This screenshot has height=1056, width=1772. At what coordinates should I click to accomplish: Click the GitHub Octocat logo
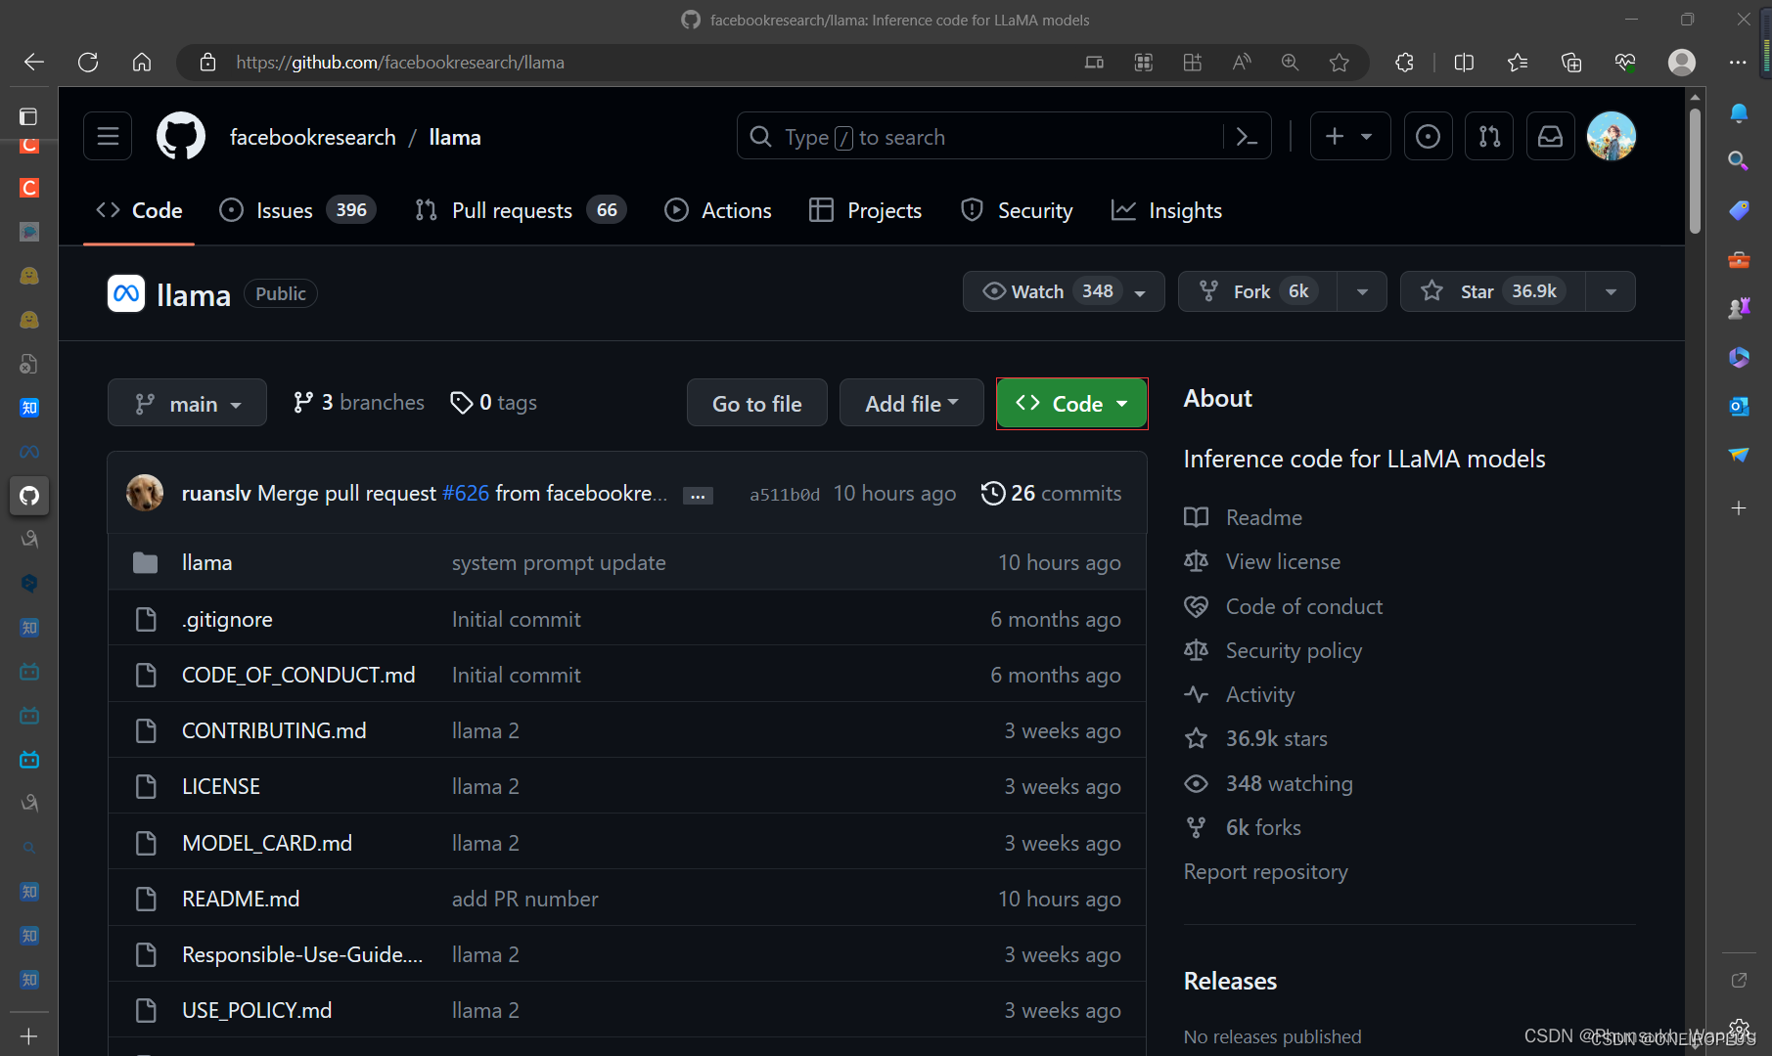[x=181, y=137]
